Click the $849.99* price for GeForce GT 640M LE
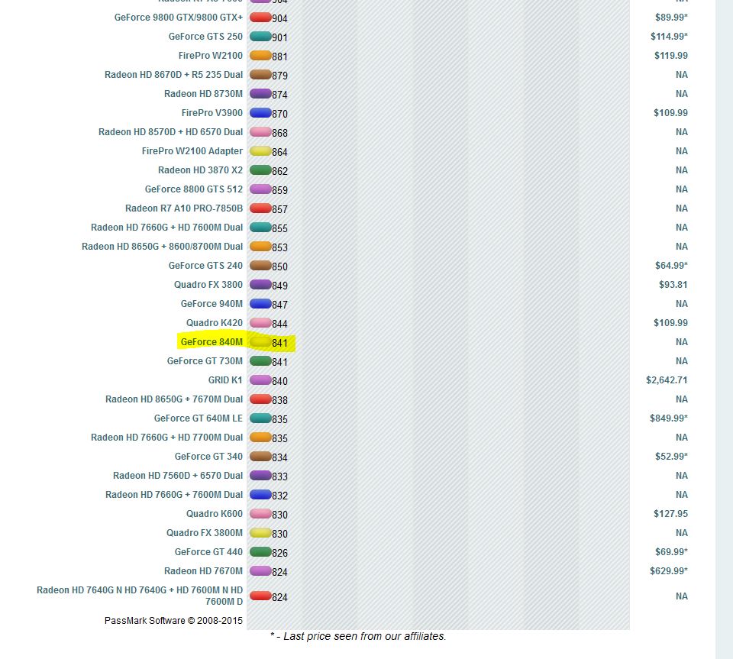Viewport: 733px width, 659px height. click(x=669, y=418)
